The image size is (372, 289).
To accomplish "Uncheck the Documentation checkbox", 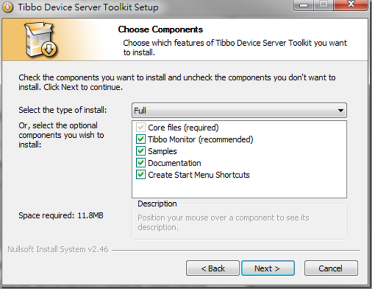I will point(140,163).
